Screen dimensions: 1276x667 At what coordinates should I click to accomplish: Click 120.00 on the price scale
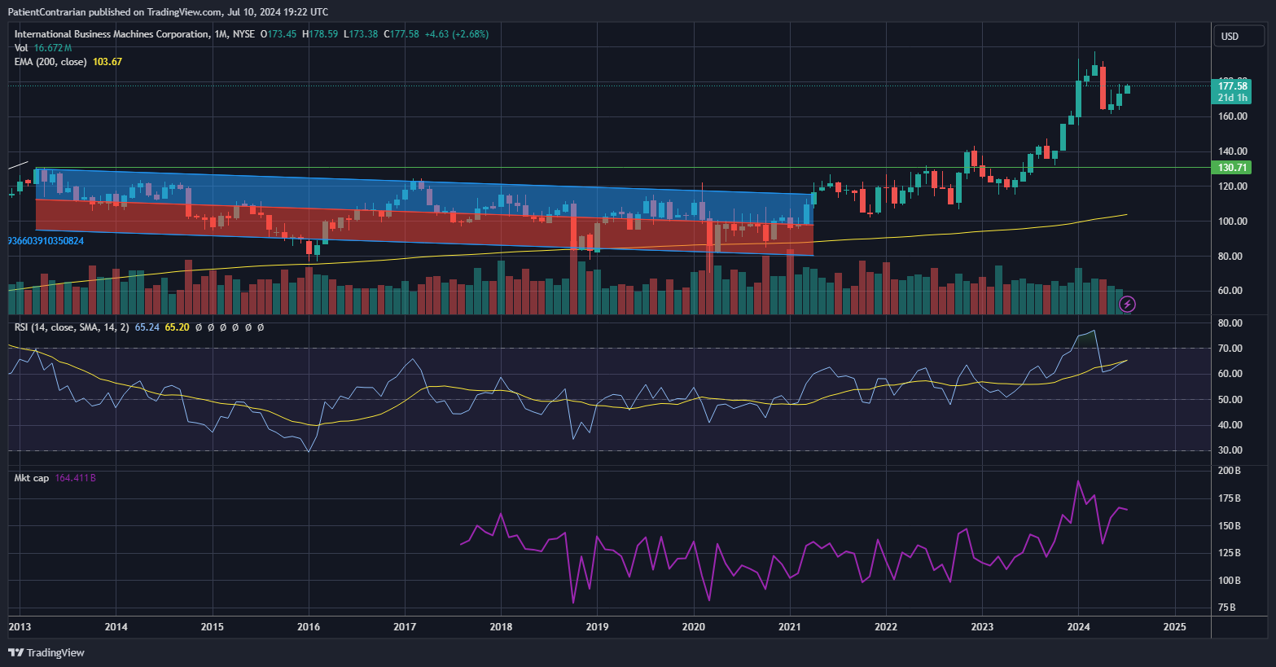coord(1233,186)
